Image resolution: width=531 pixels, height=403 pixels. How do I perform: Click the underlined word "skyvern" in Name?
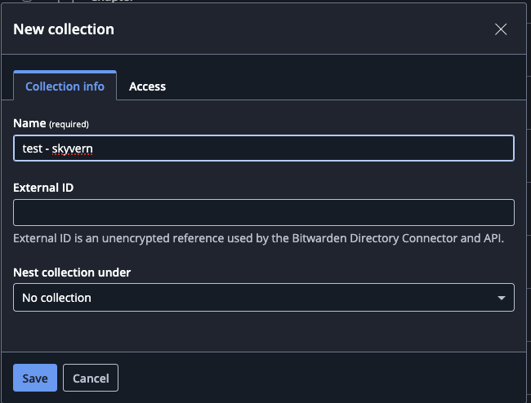73,148
